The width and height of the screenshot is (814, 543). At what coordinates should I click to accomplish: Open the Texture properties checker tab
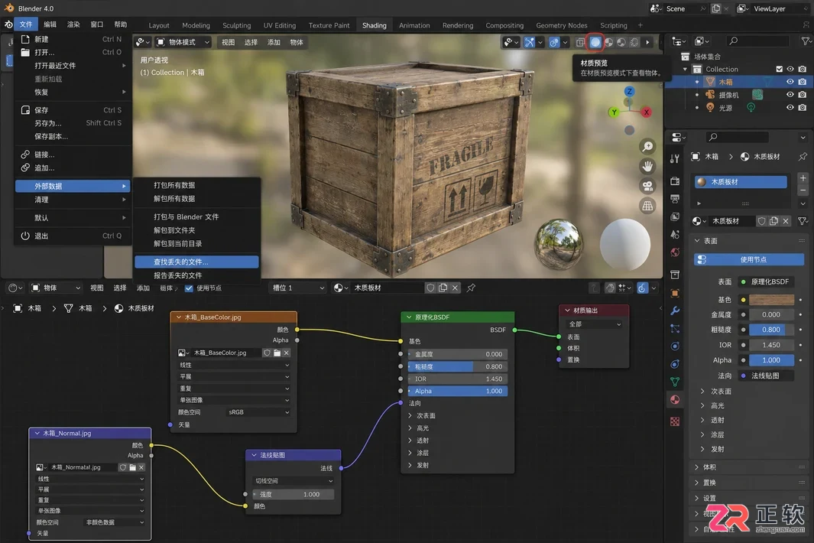[x=675, y=421]
